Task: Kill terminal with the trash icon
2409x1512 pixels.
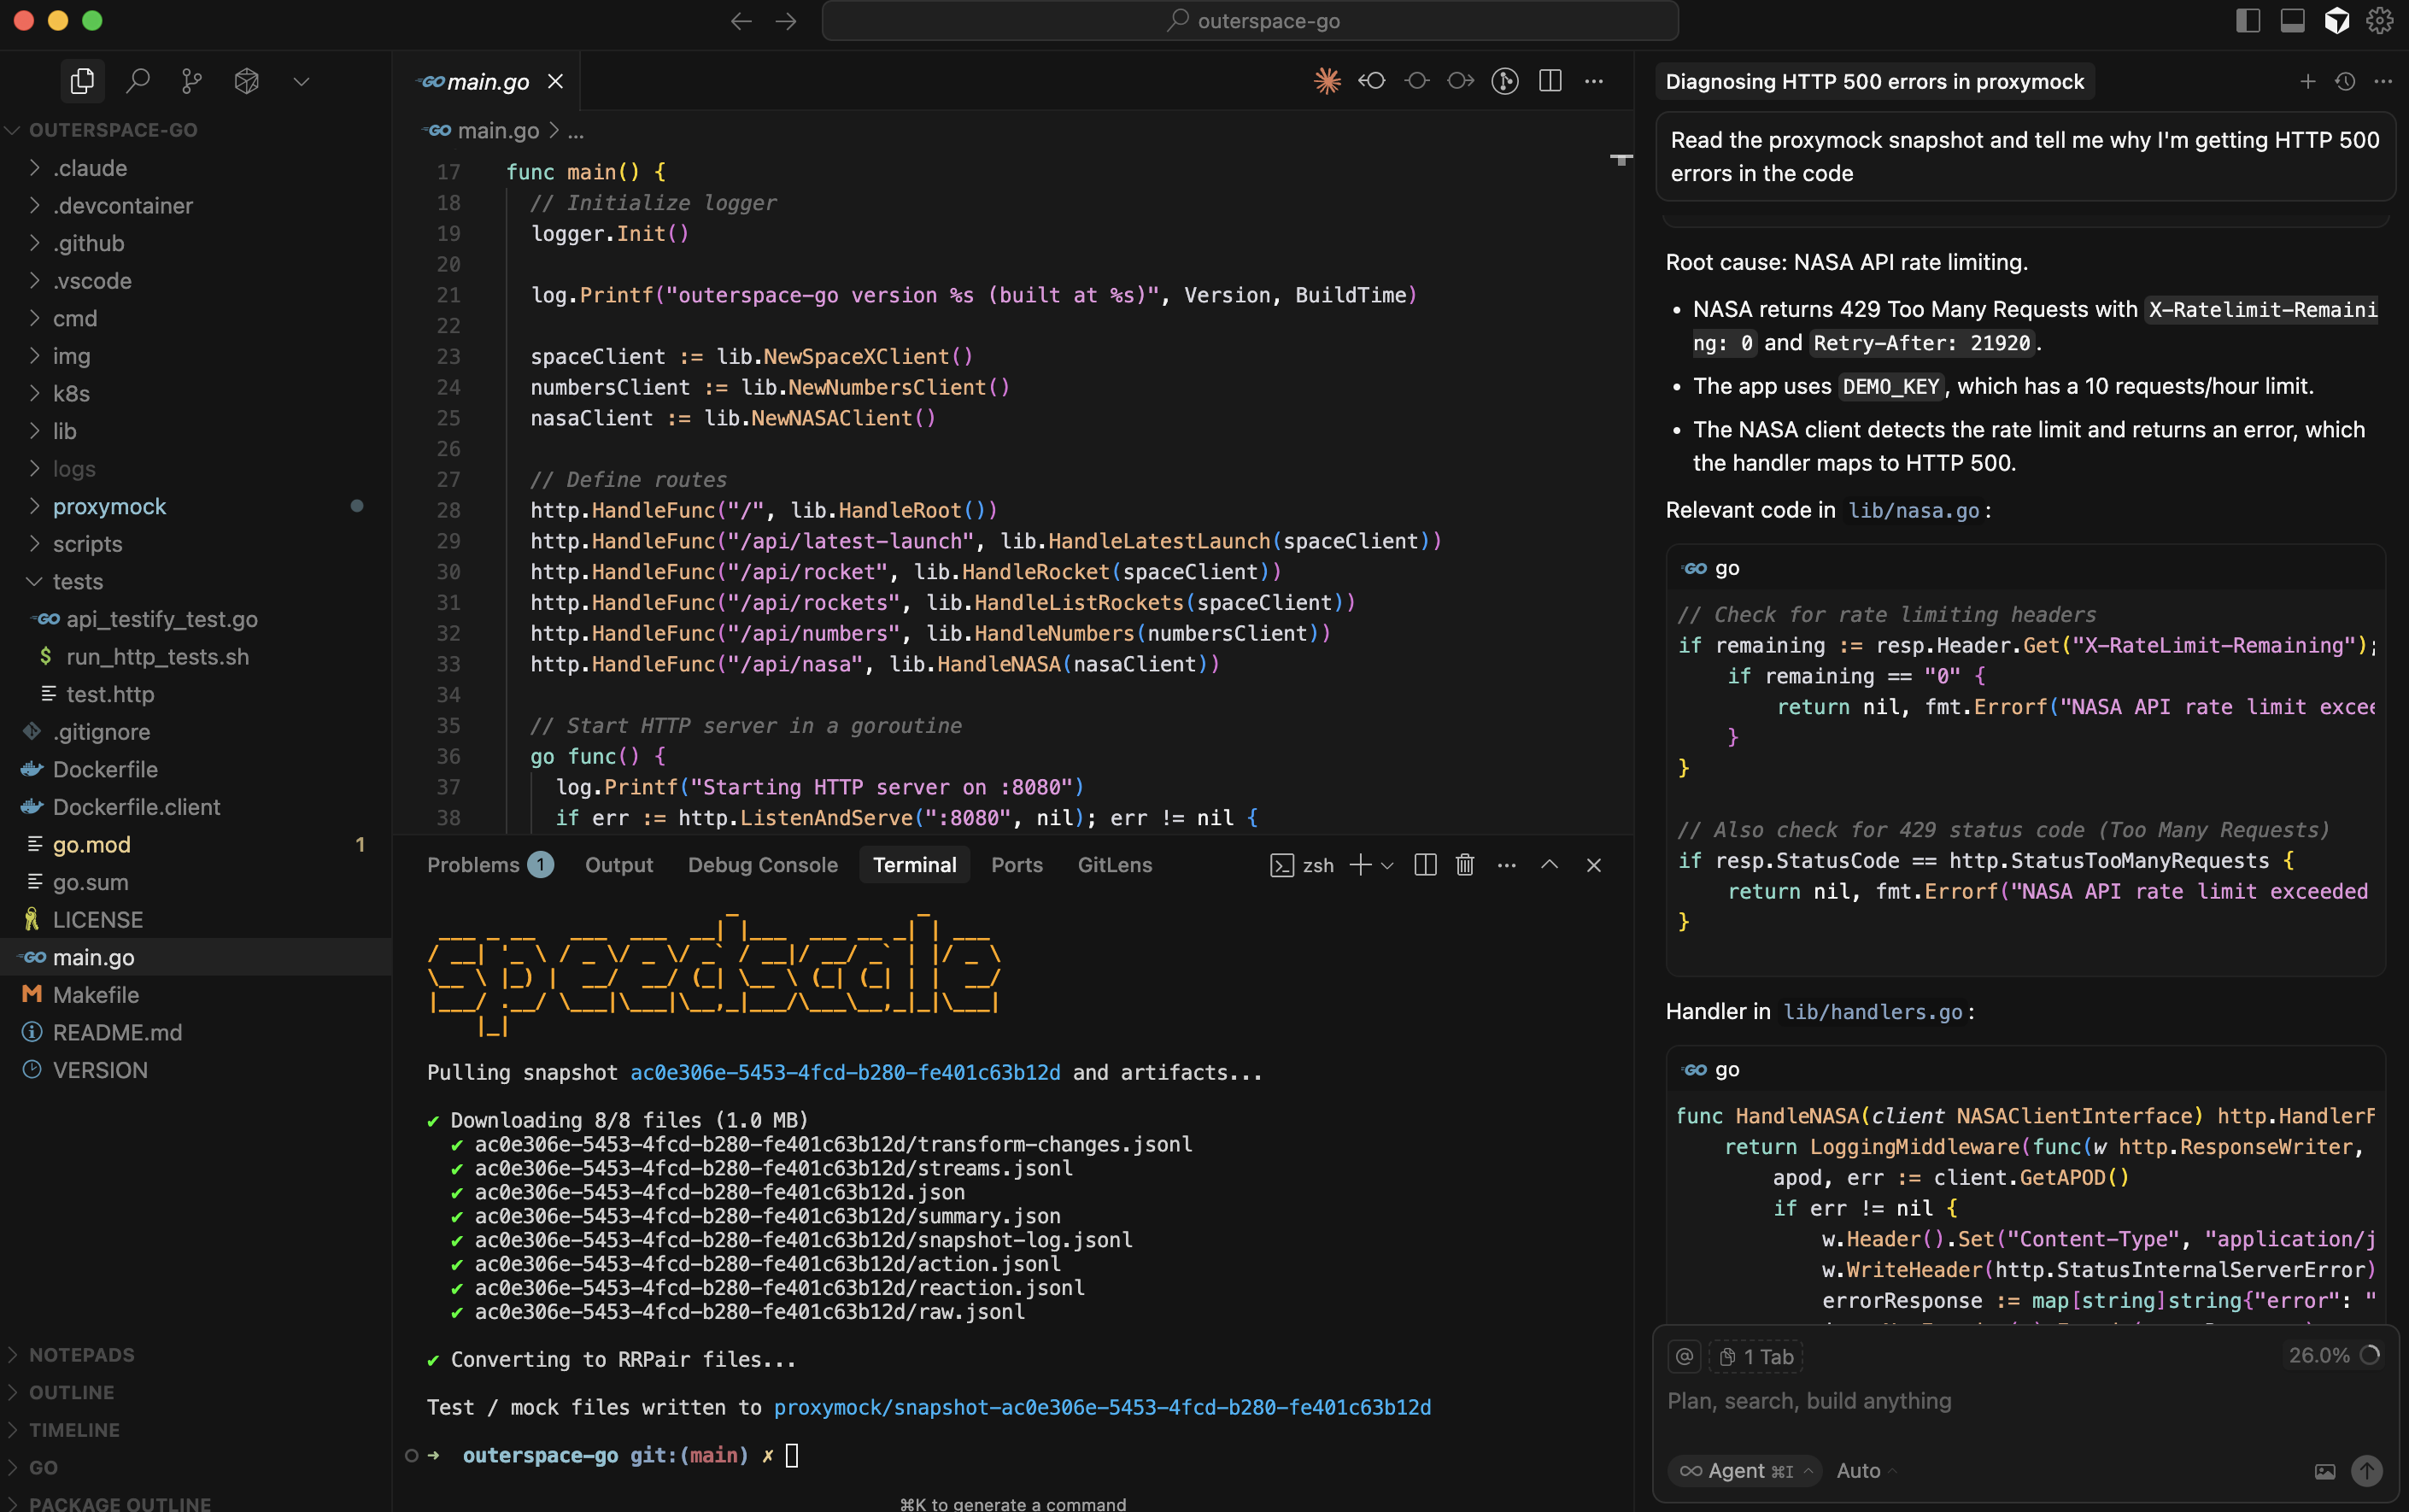Action: tap(1464, 865)
